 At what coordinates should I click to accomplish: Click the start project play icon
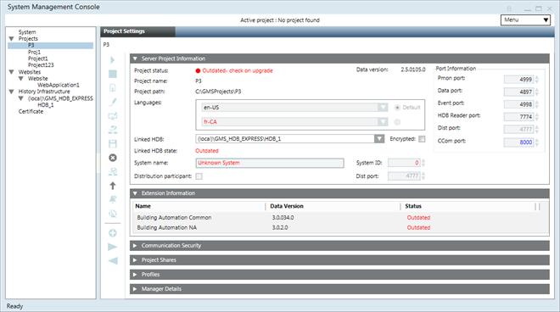point(113,60)
